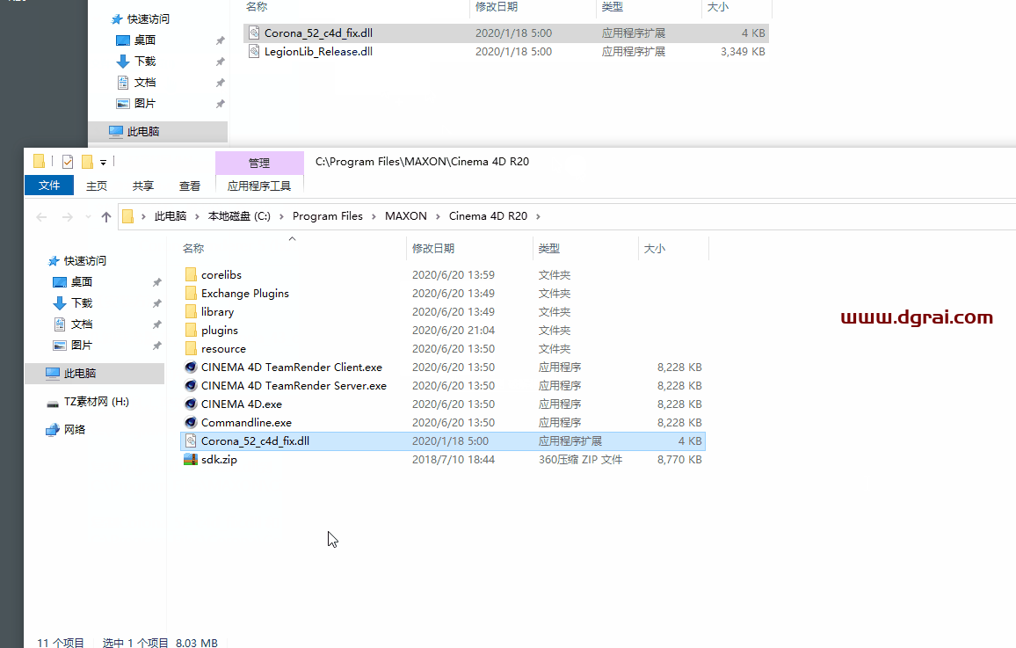Expand the chevron after MAXON in address bar
Screen dimensions: 1016x648
pos(438,216)
